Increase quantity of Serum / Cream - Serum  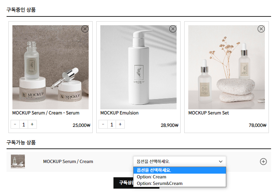pos(32,124)
